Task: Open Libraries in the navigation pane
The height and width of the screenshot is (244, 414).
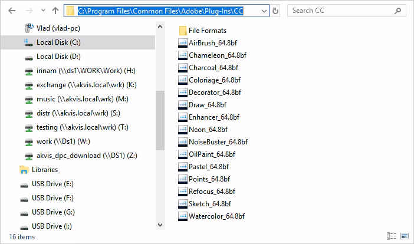Action: (44, 170)
